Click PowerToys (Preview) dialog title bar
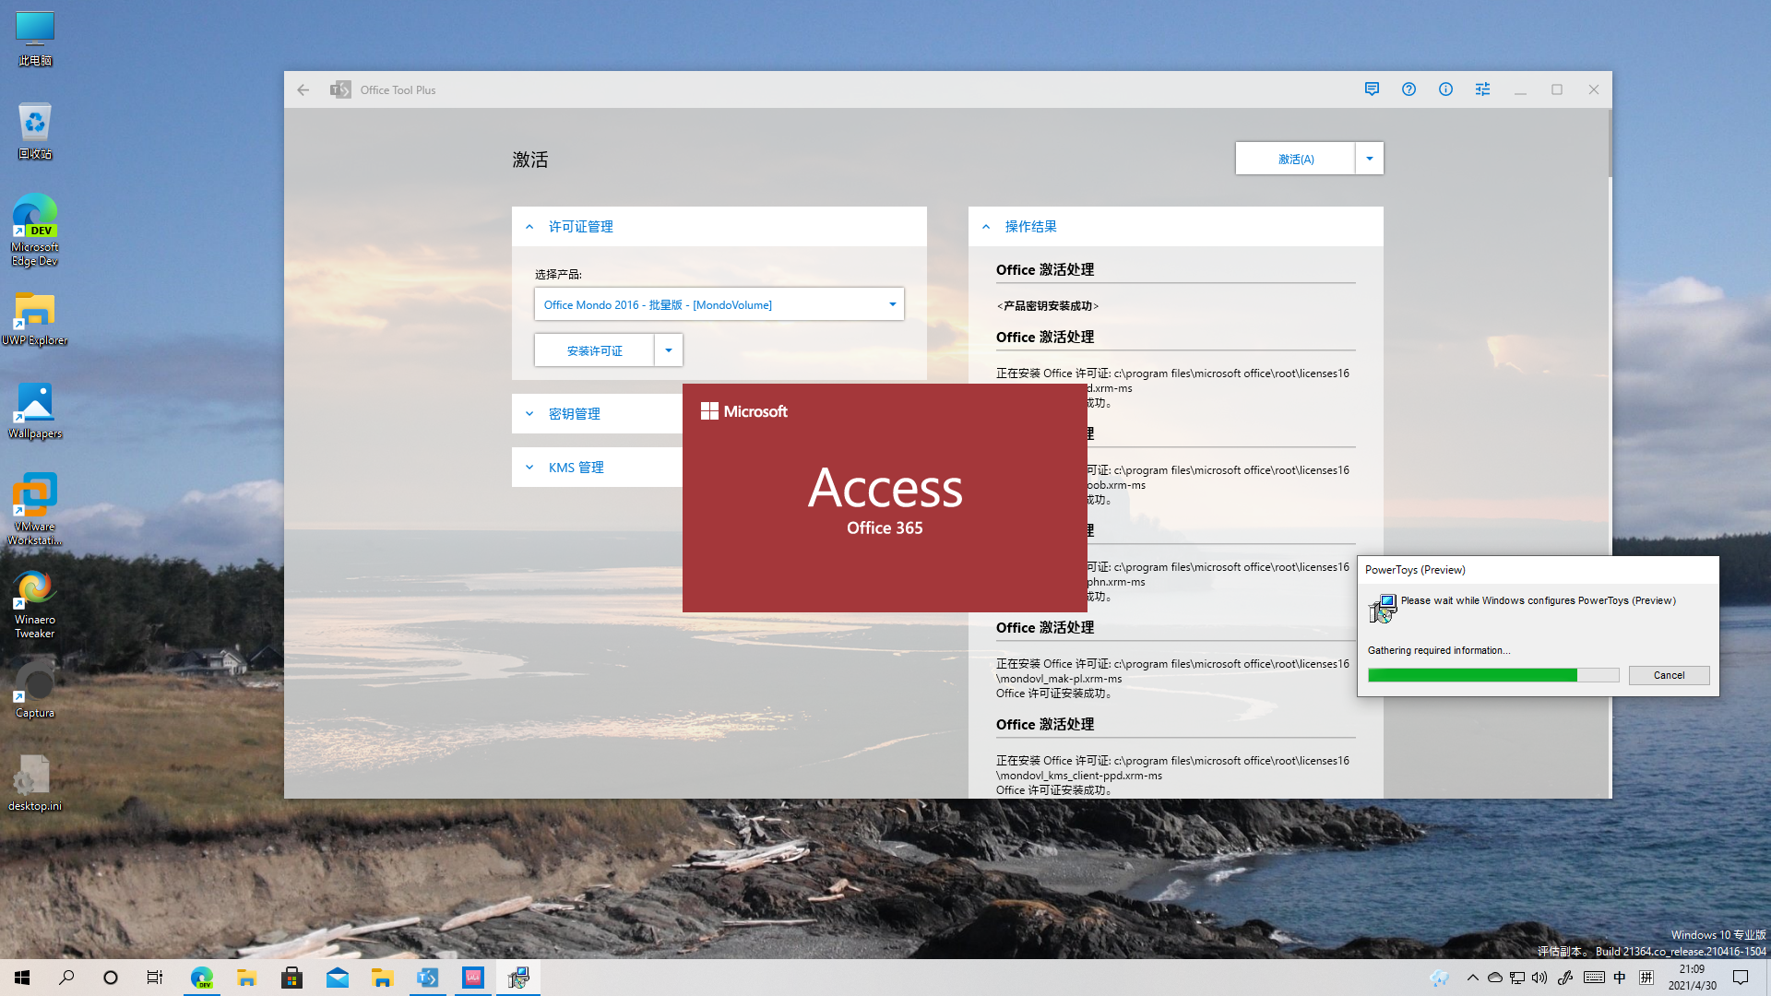Screen dimensions: 1771x996 click(1539, 570)
